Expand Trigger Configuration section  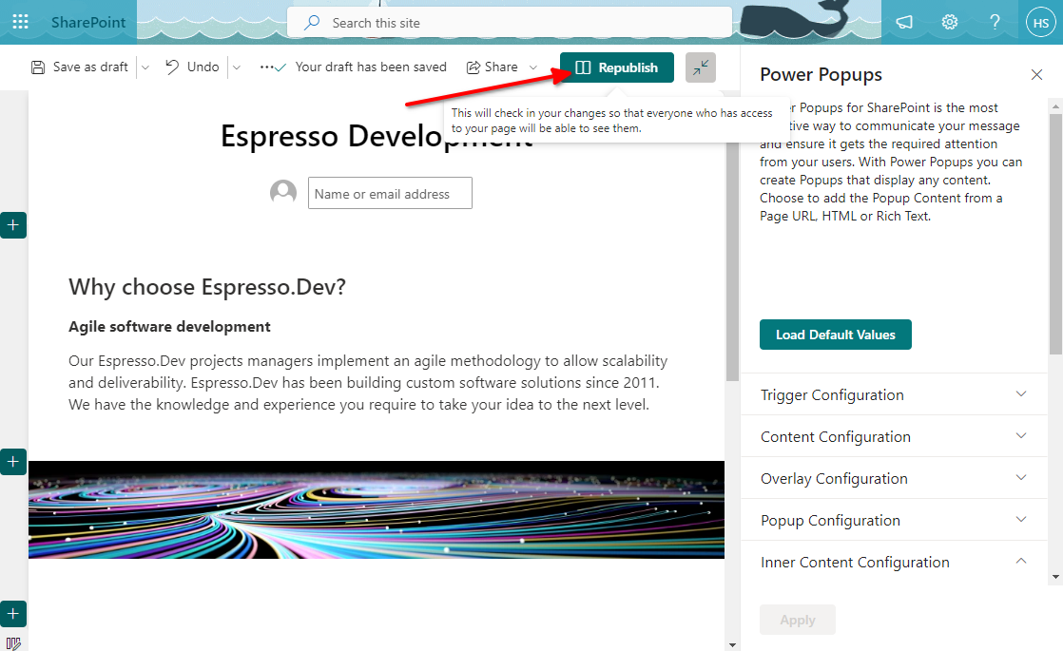[x=894, y=394]
